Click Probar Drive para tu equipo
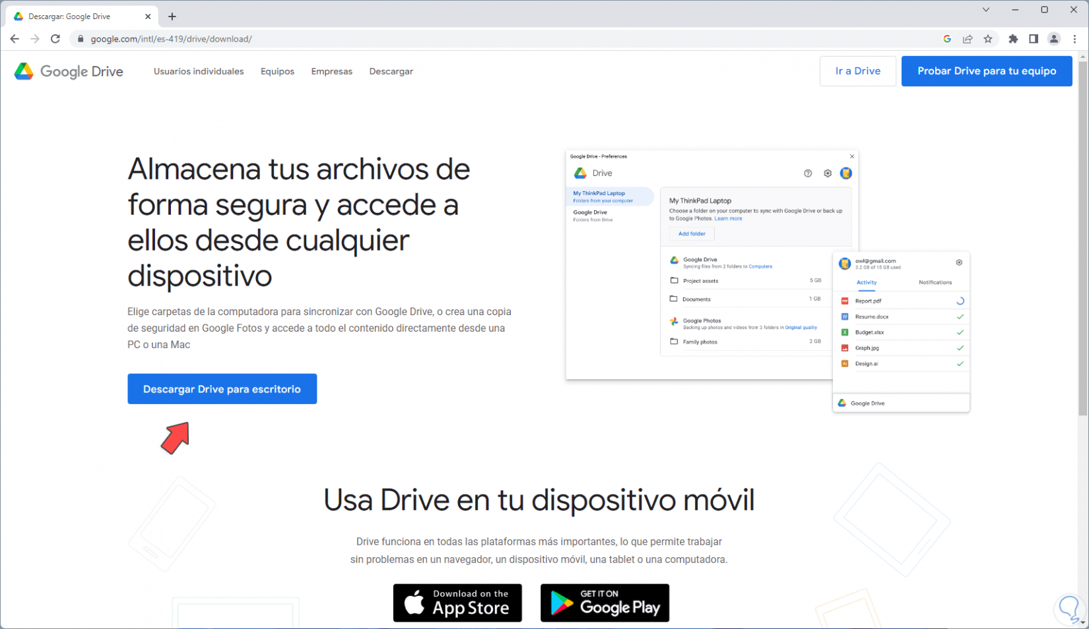Image resolution: width=1089 pixels, height=629 pixels. (x=987, y=71)
